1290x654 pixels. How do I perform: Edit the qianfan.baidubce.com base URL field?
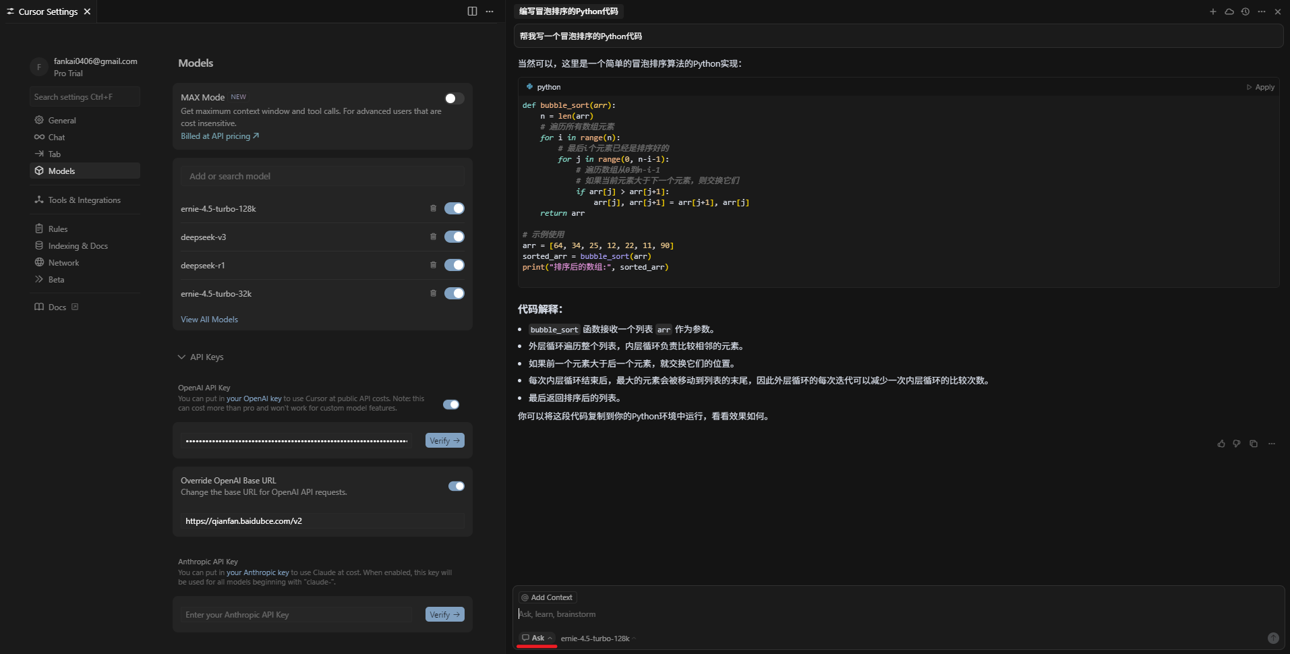pyautogui.click(x=322, y=521)
